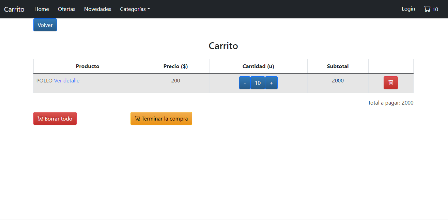The width and height of the screenshot is (448, 220).
Task: Empty the cart with Borrar todo
Action: click(55, 119)
